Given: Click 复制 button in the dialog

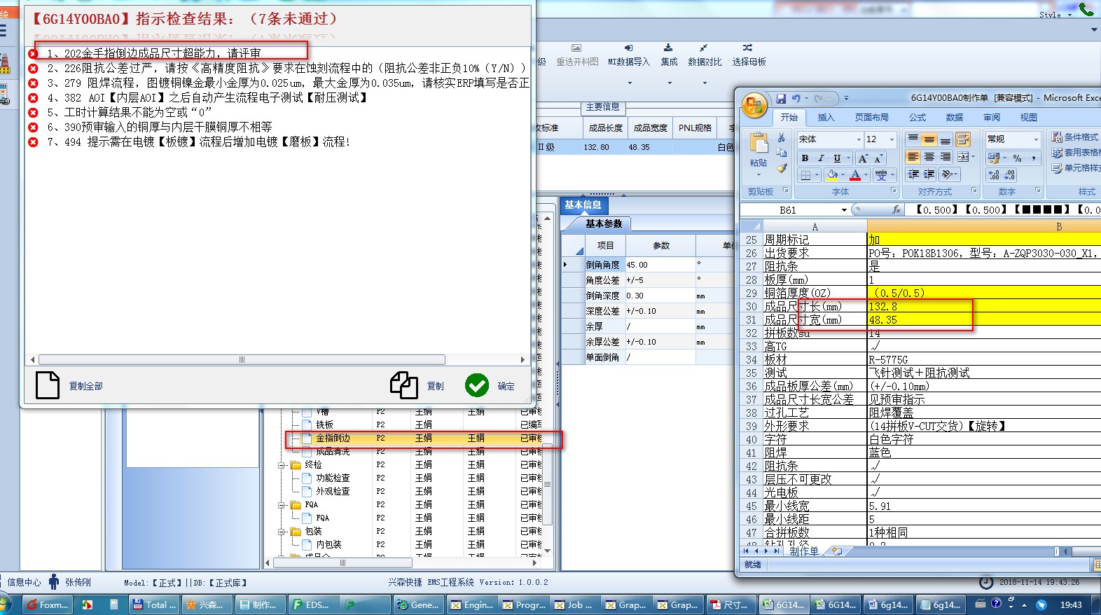Looking at the screenshot, I should click(417, 385).
